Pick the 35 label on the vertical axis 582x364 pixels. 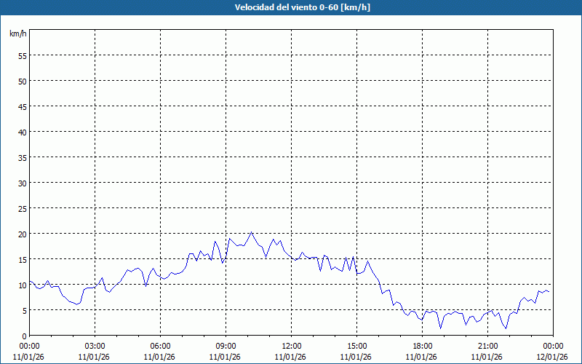22,157
